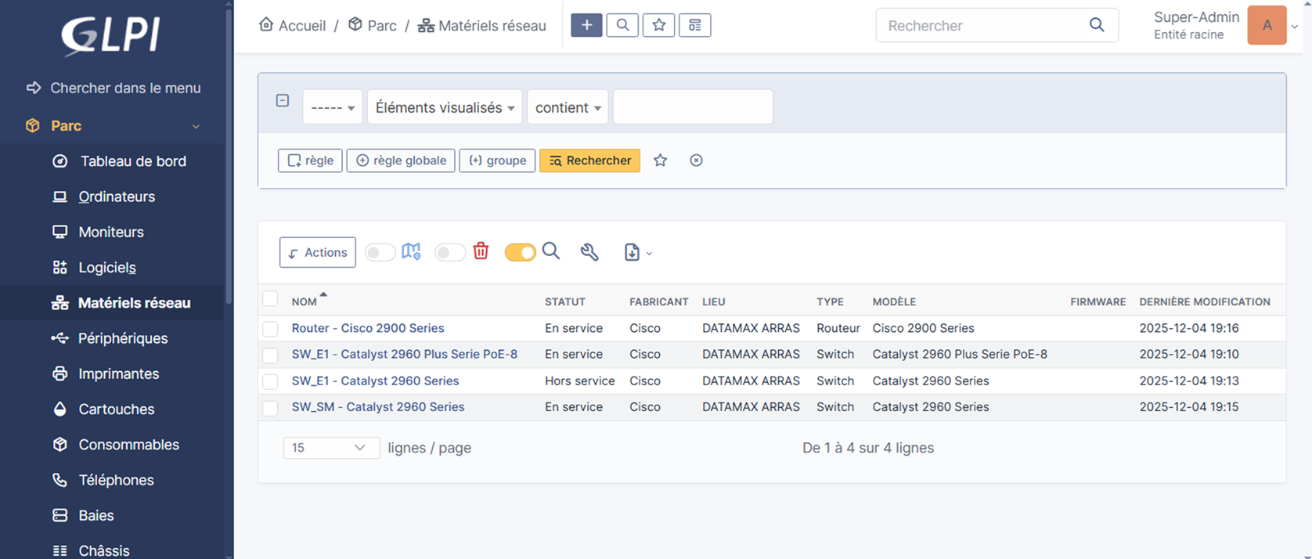Image resolution: width=1312 pixels, height=559 pixels.
Task: Open the Actions button
Action: click(317, 252)
